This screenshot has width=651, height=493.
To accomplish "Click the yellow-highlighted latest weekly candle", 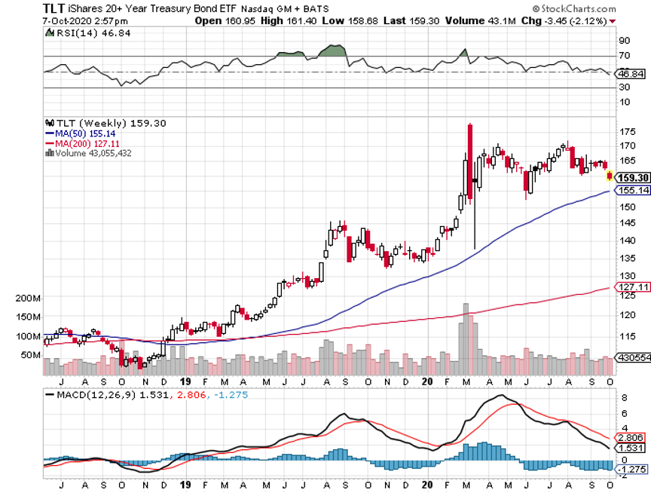I will (x=610, y=176).
